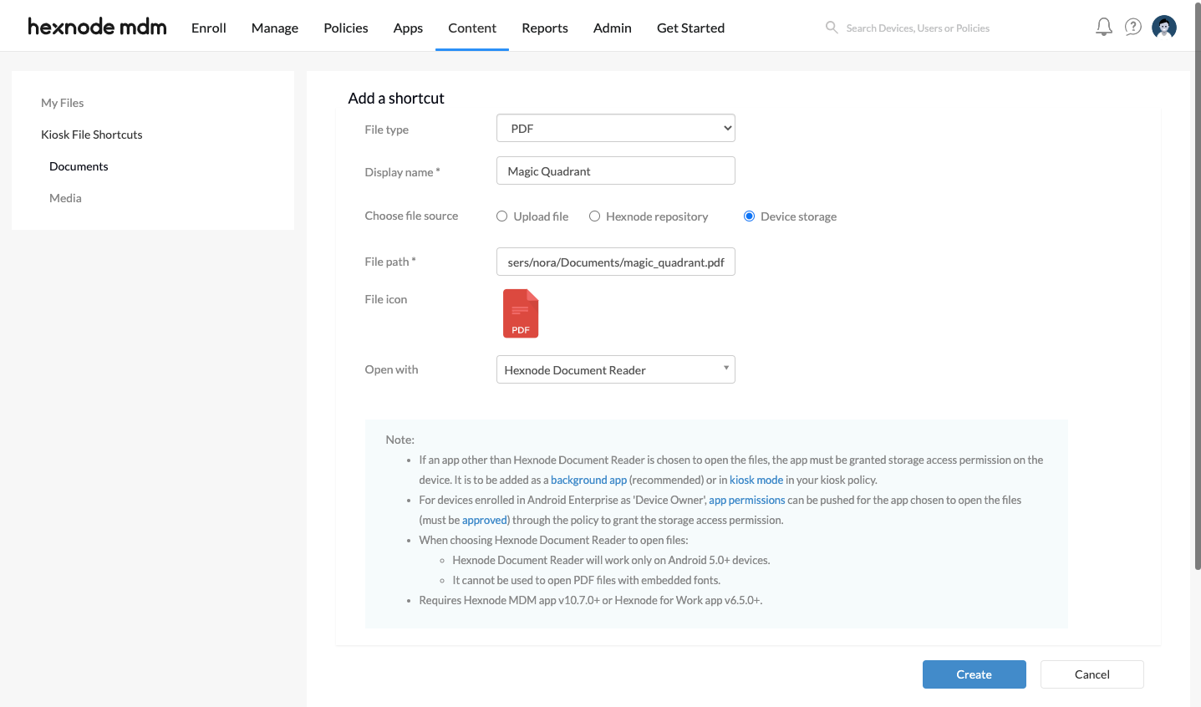
Task: Open the user profile avatar
Action: [x=1164, y=27]
